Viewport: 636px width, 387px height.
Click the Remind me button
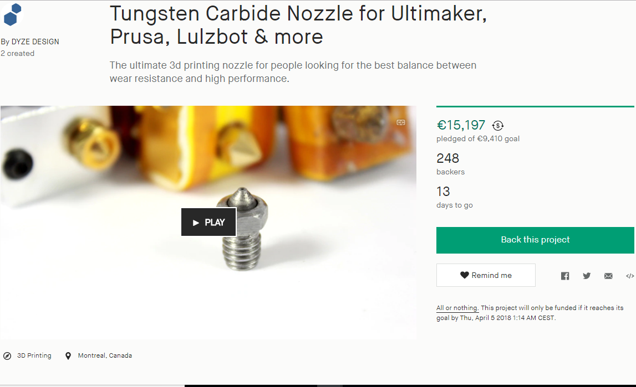click(486, 275)
